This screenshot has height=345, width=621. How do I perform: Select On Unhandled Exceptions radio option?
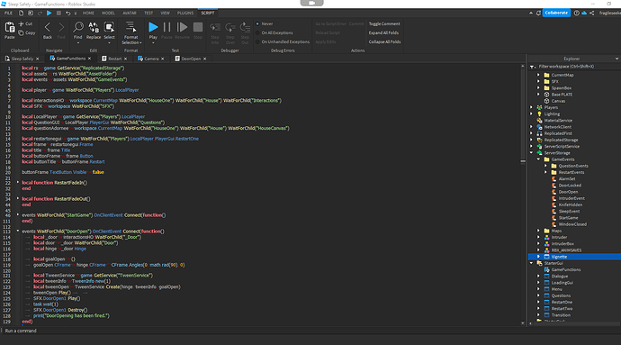tap(257, 41)
